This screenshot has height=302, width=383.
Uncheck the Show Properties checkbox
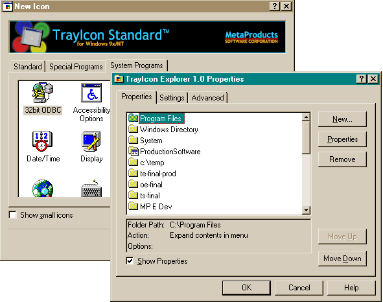pyautogui.click(x=130, y=261)
